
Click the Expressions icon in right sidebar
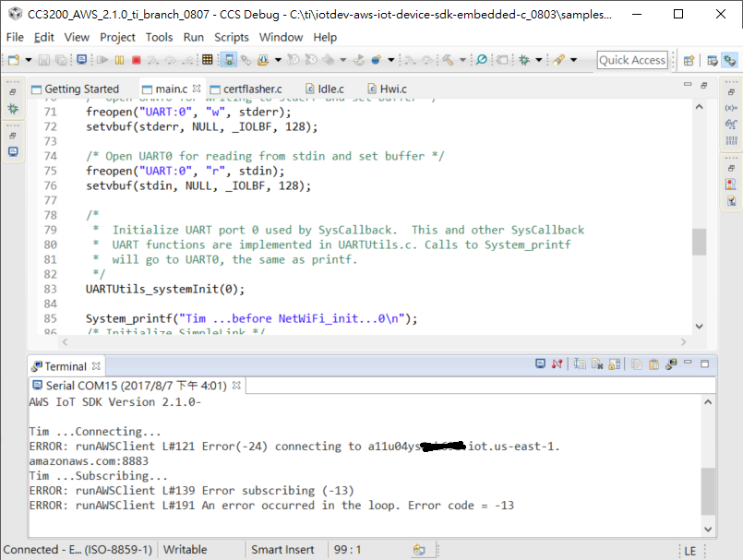[x=731, y=125]
